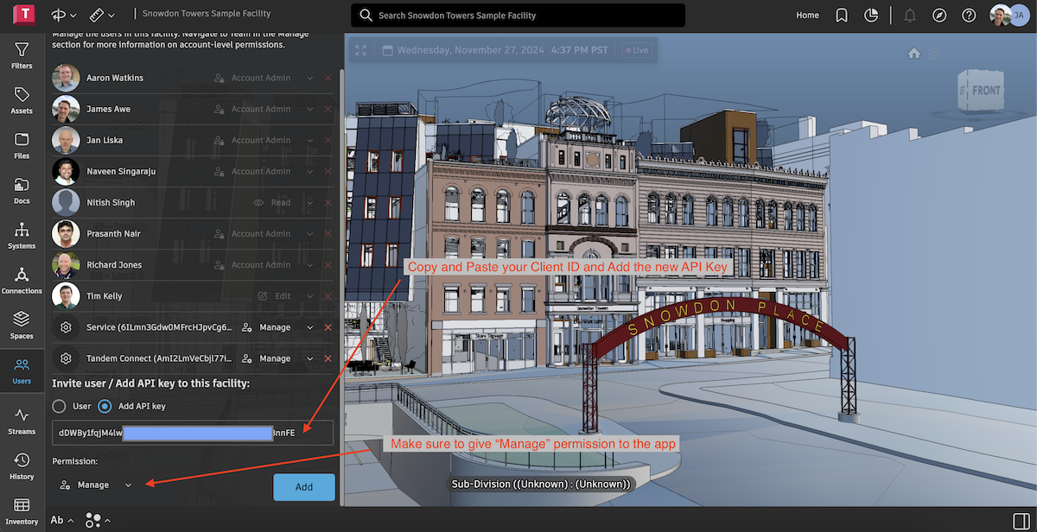
Task: Click the Service key gear icon
Action: tap(66, 327)
